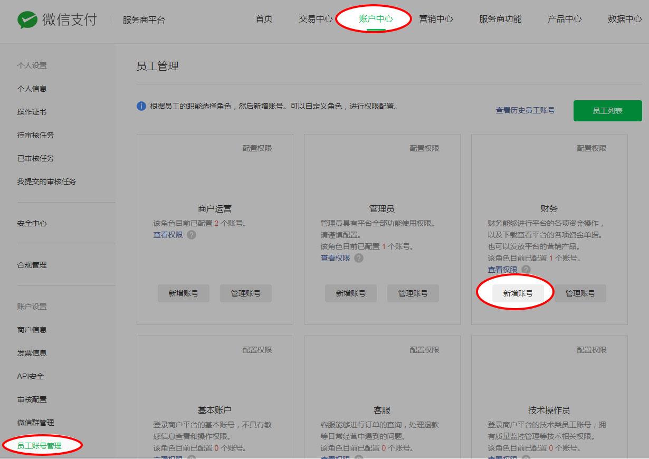The image size is (649, 459).
Task: Click 新增账号 under the 财务 role
Action: 518,293
